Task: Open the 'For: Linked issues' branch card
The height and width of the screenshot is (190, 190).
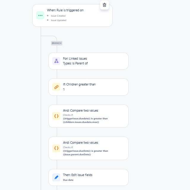Action: [x=88, y=61]
